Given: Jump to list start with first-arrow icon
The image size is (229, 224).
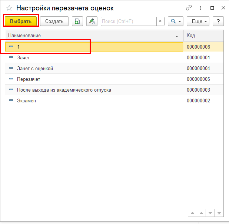Looking at the screenshot, I should click(x=193, y=213).
